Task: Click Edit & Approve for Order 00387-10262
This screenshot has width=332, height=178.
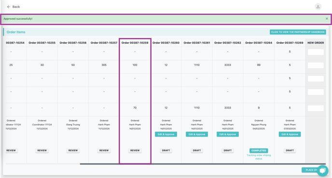Action: [x=228, y=134]
